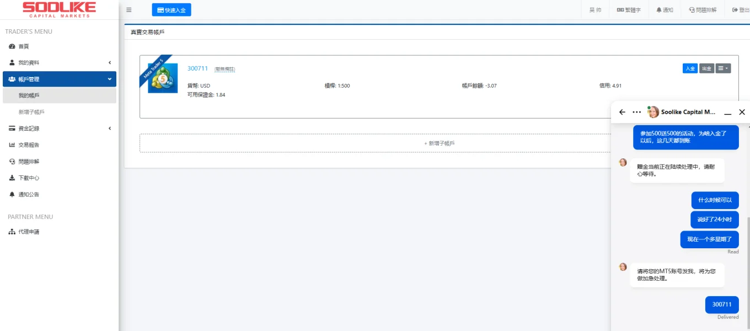Click avatar beside 赠金 agent message
The image size is (750, 331).
pos(623,163)
